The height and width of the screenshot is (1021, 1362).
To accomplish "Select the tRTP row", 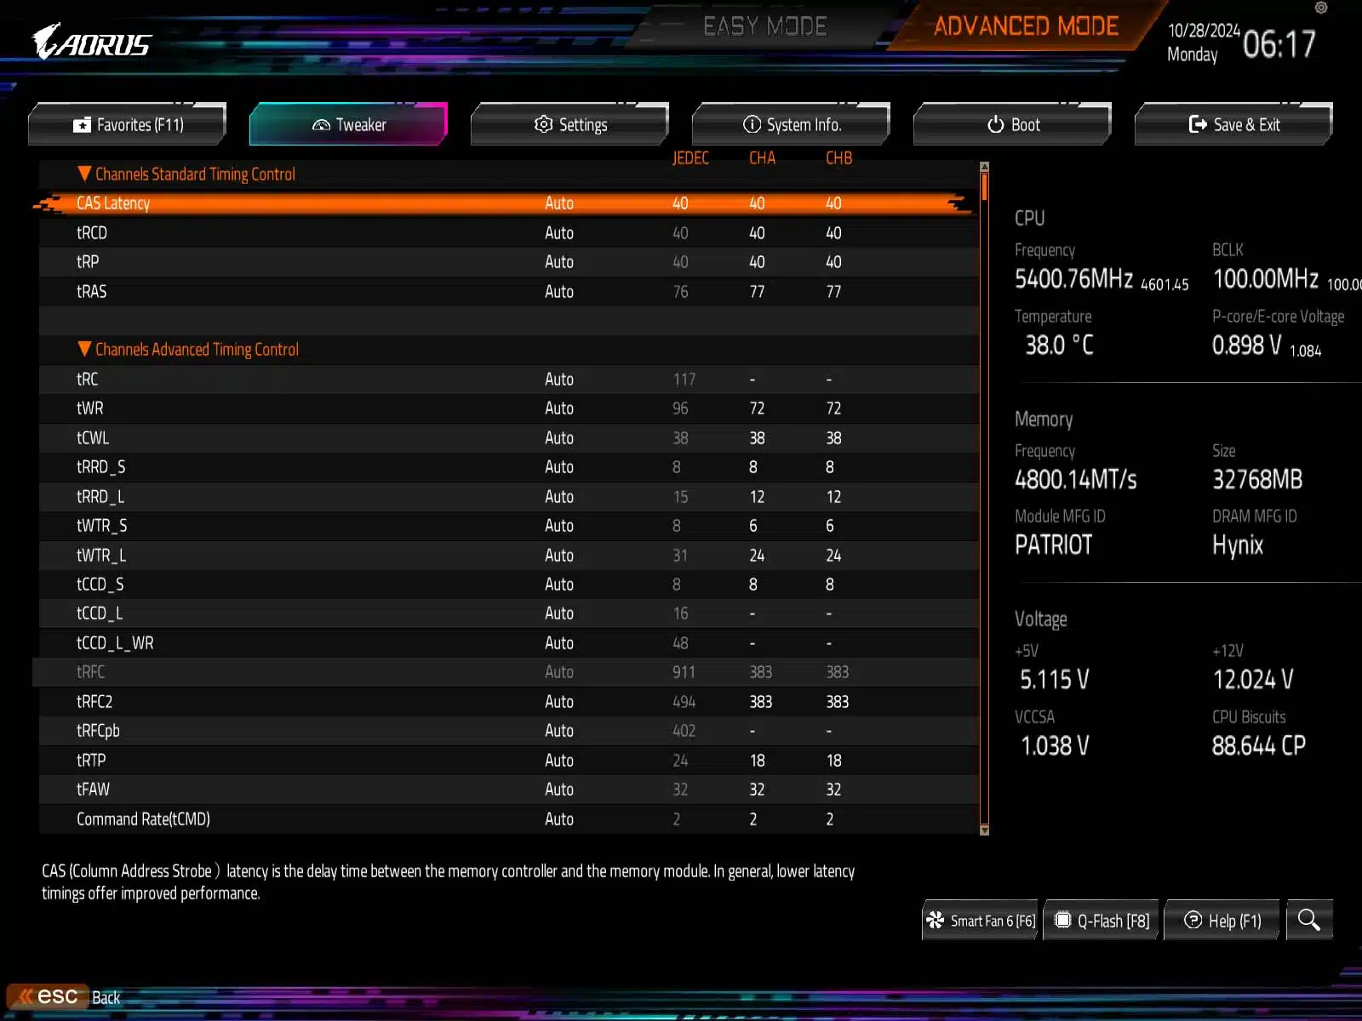I will [509, 761].
